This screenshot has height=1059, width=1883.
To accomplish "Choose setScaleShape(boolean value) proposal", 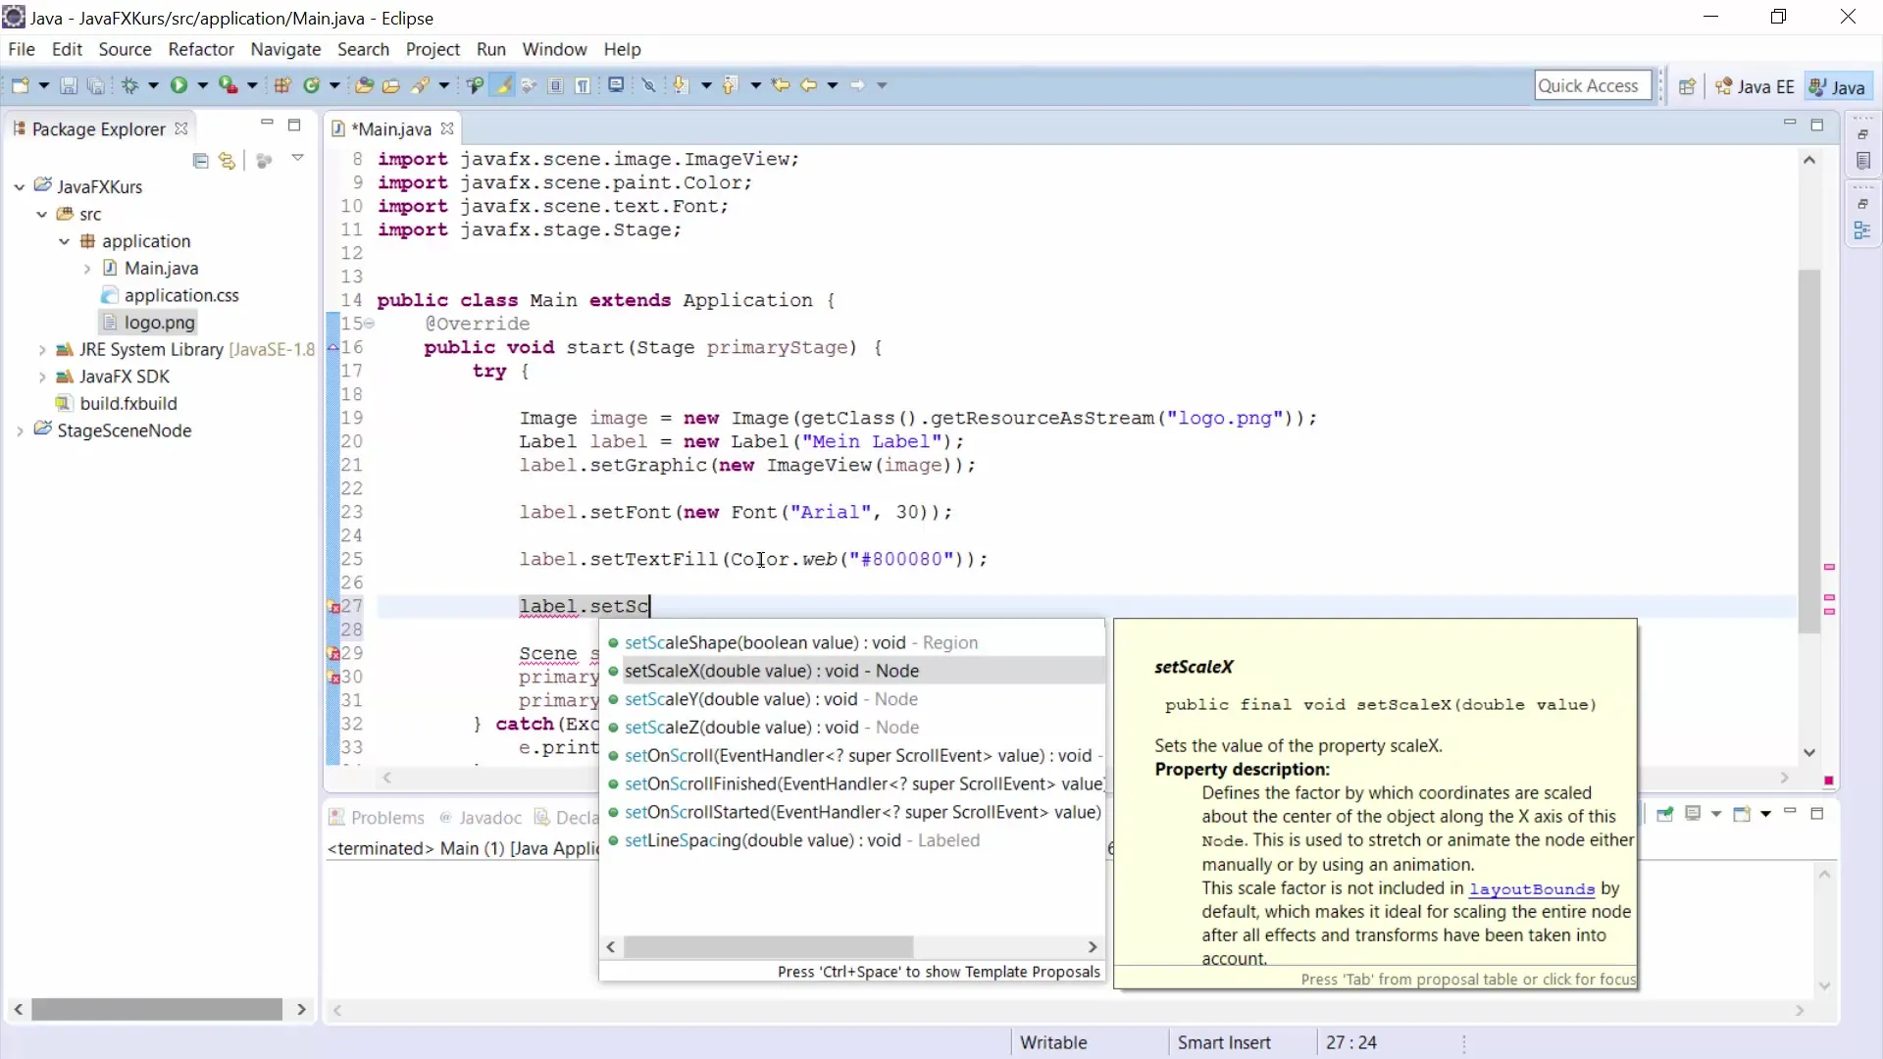I will [x=851, y=643].
